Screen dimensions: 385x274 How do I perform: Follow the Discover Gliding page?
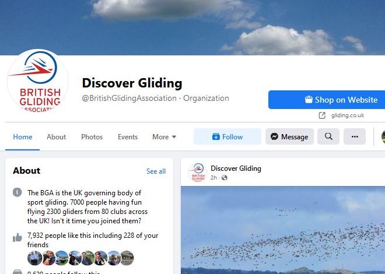(x=228, y=136)
